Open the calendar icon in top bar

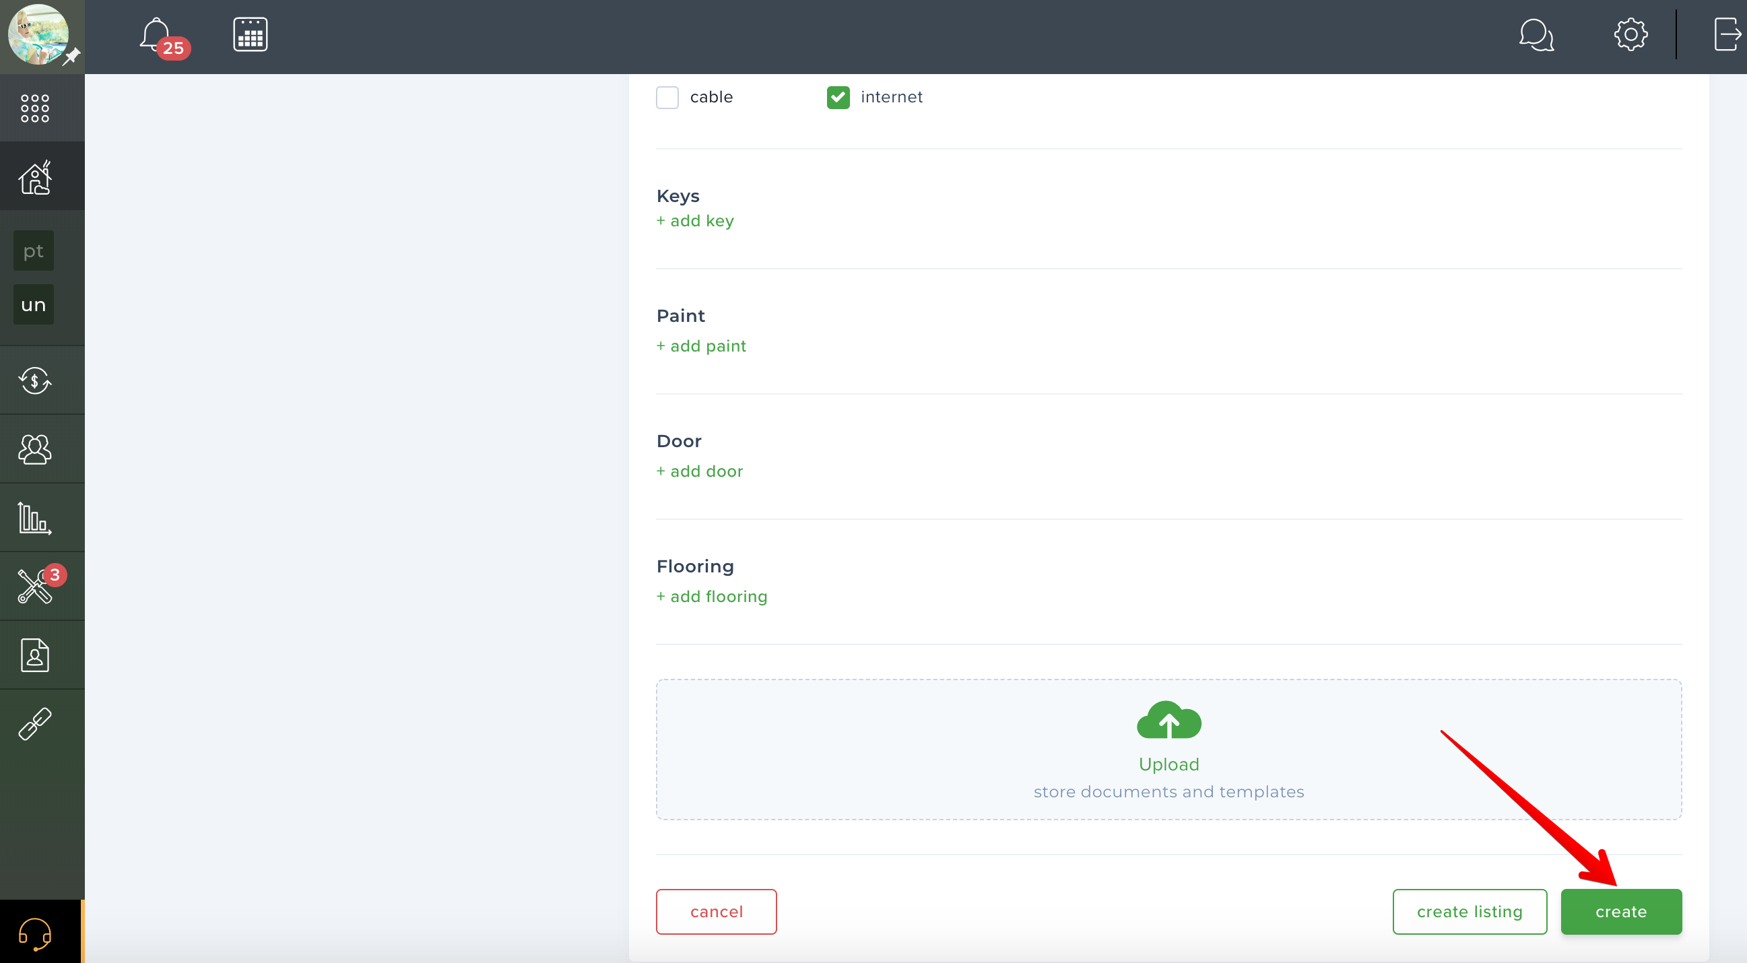tap(251, 34)
